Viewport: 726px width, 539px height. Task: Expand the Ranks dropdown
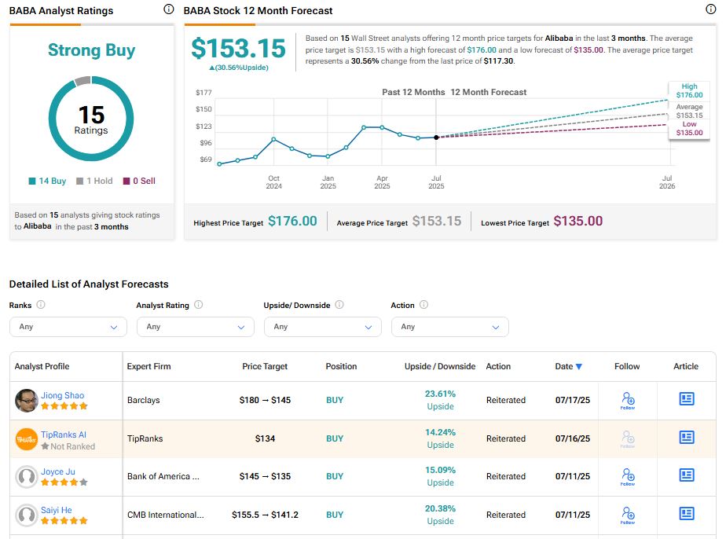(x=68, y=327)
